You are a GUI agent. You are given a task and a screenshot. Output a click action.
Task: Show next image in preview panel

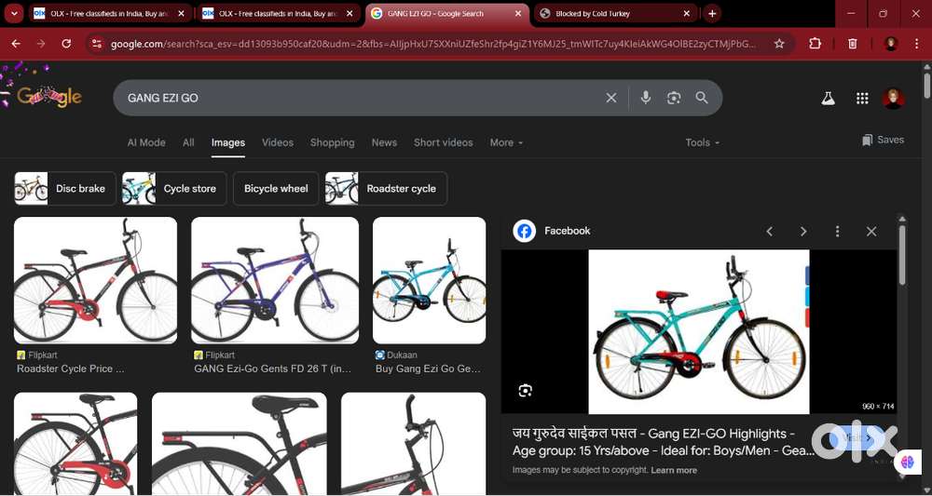pos(803,231)
